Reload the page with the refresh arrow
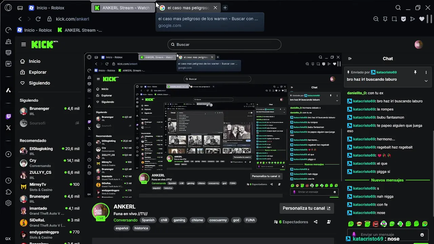434x244 pixels. 38,19
